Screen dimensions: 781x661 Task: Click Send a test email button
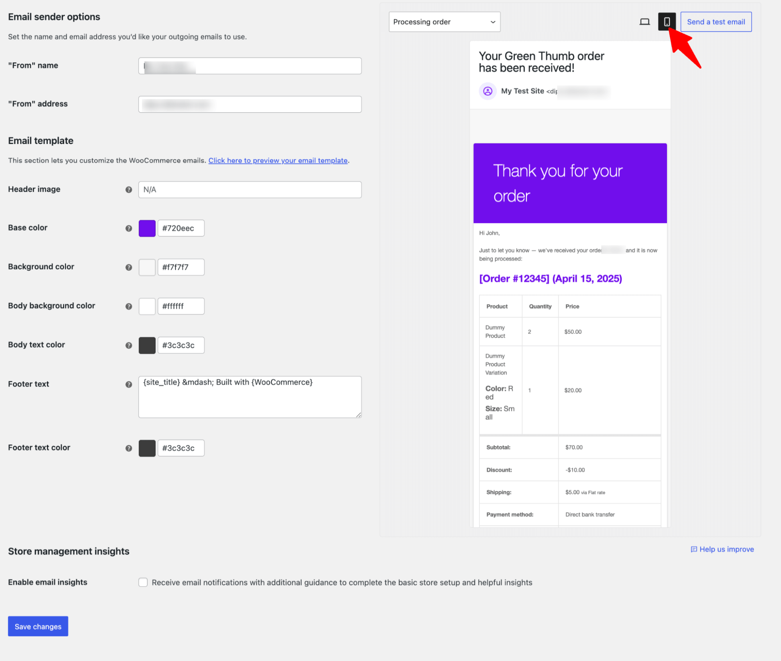point(716,22)
